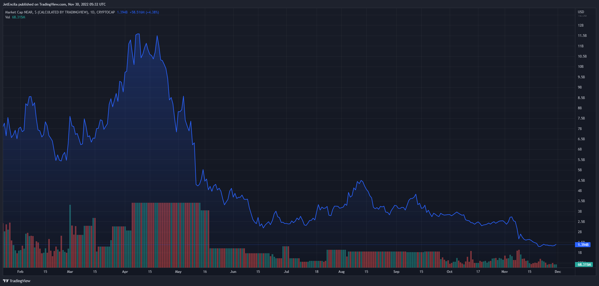599x286 pixels.
Task: Click the 1.394B value in the chart legend
Action: tap(122, 12)
